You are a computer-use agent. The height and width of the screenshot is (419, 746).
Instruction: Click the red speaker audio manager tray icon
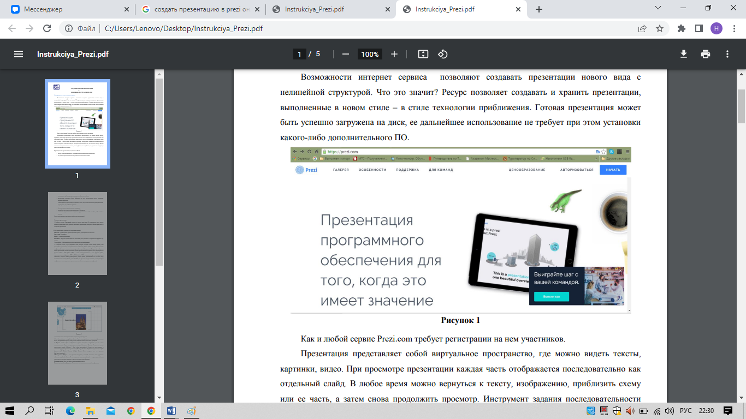tap(630, 411)
